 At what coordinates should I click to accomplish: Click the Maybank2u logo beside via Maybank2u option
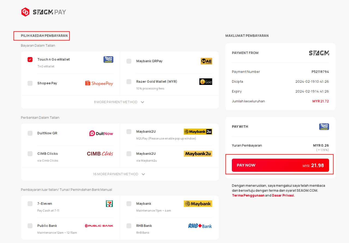(198, 154)
